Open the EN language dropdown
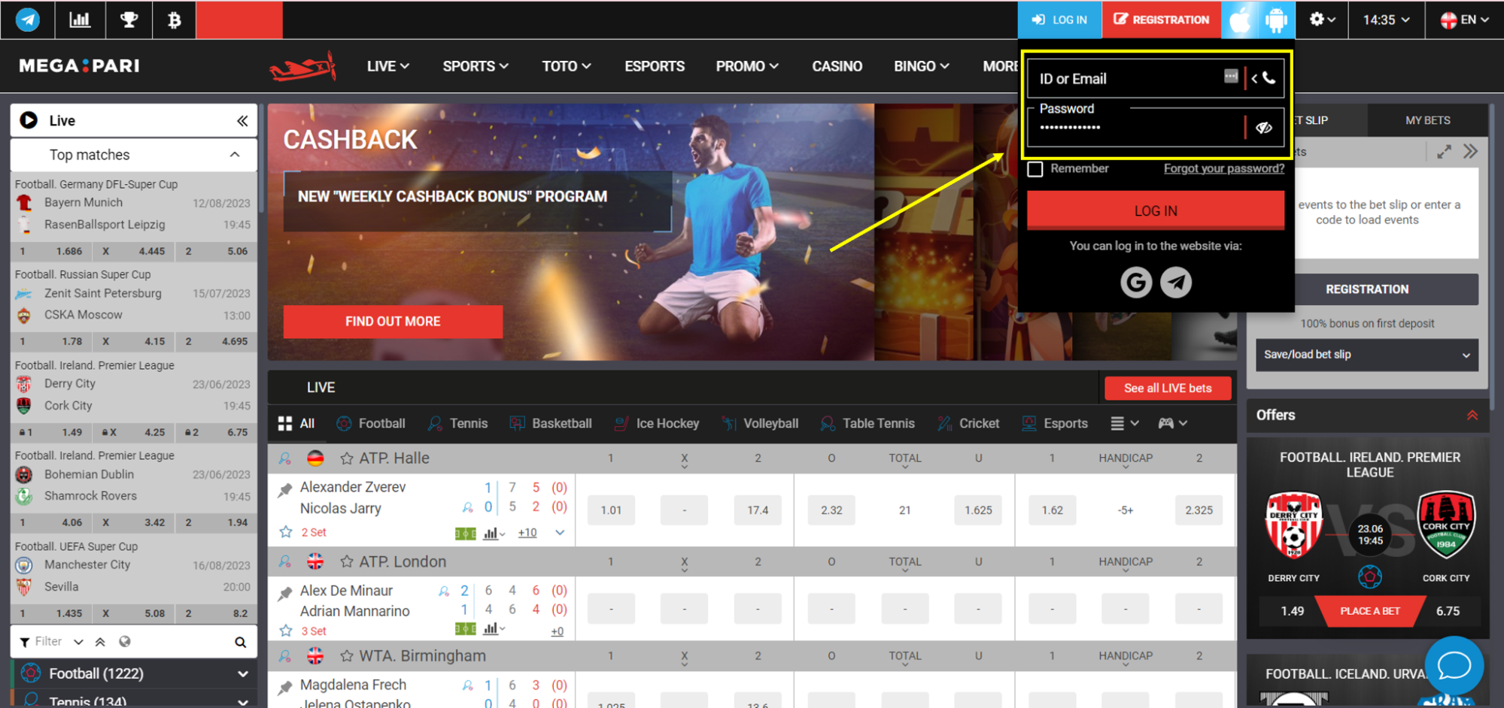This screenshot has height=708, width=1504. point(1464,20)
